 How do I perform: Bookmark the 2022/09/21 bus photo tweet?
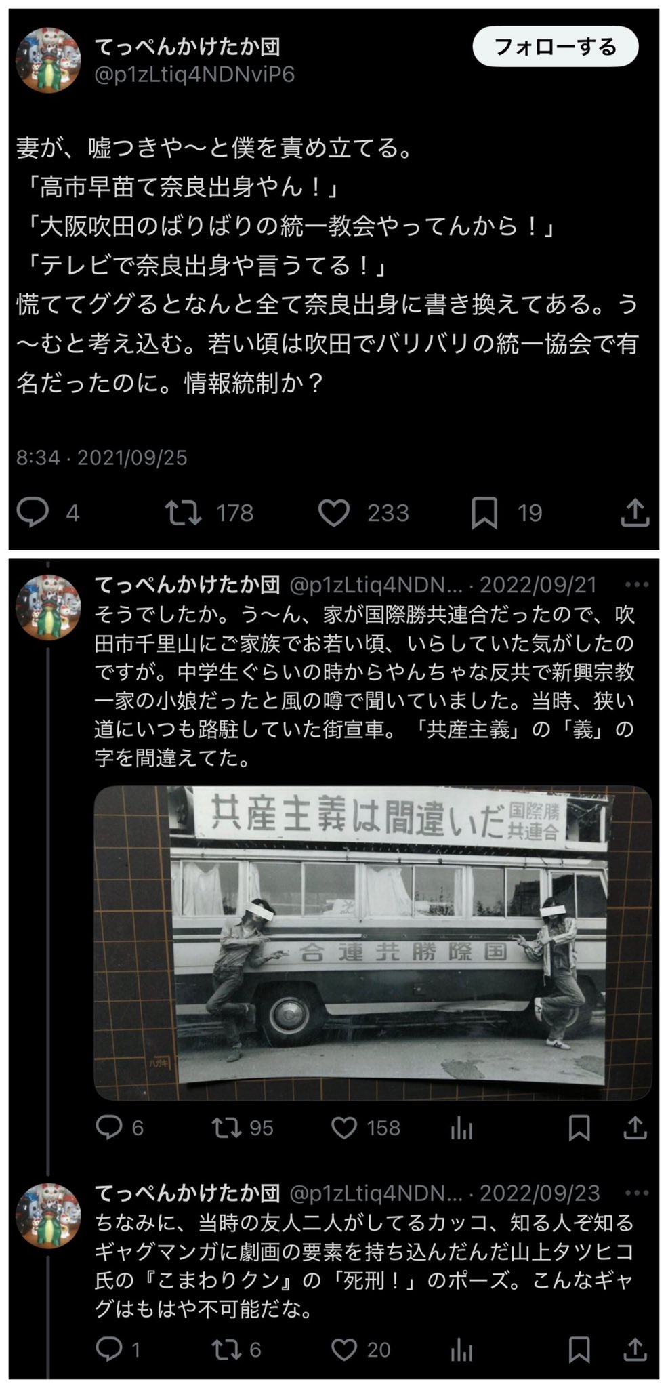click(579, 1128)
